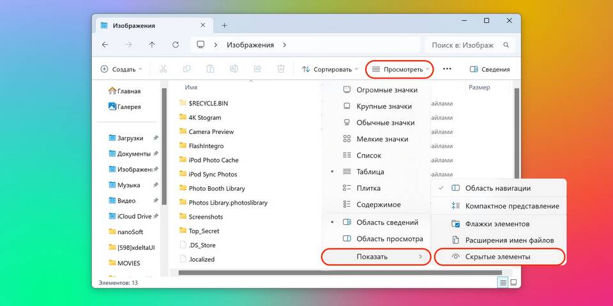This screenshot has width=613, height=306.
Task: Open Документы folder in sidebar
Action: click(x=130, y=154)
